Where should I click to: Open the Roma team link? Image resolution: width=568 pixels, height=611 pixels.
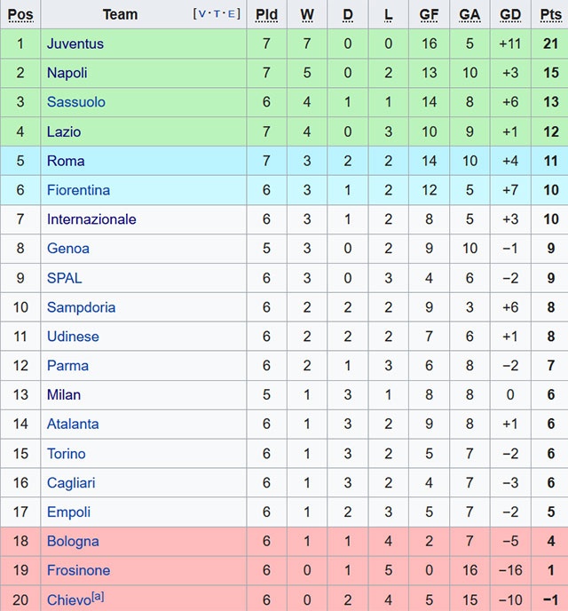(66, 161)
